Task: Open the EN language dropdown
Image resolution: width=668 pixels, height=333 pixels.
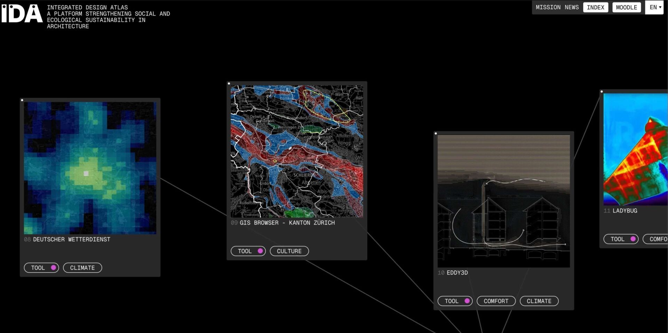Action: pos(655,7)
